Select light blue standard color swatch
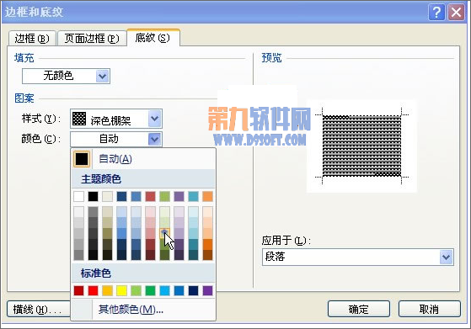 pos(164,290)
